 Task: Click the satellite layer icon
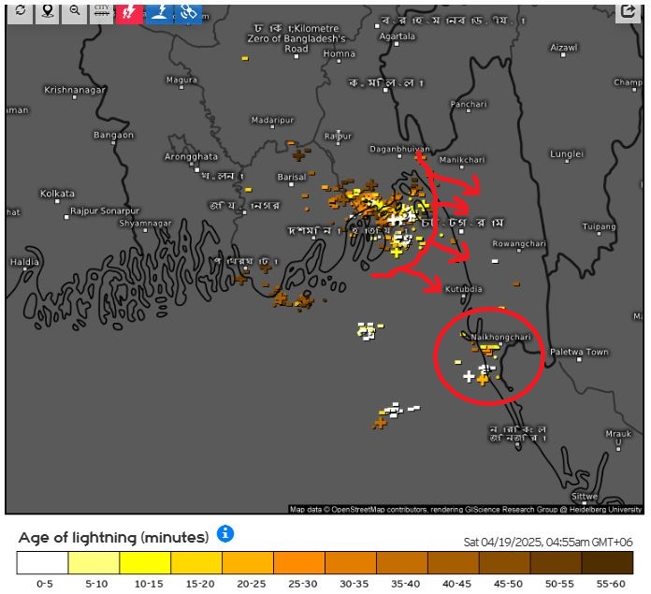188,11
